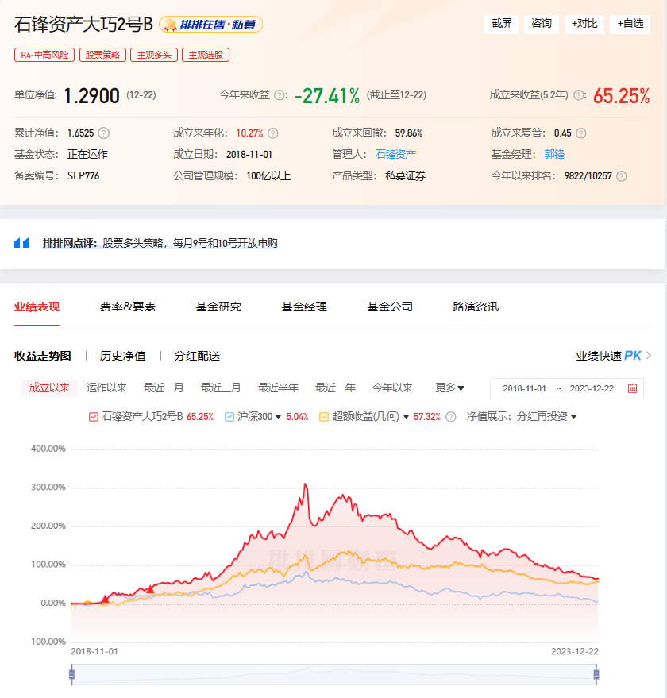The width and height of the screenshot is (667, 698).
Task: Click left handle of chart range slider
Action: (x=71, y=674)
